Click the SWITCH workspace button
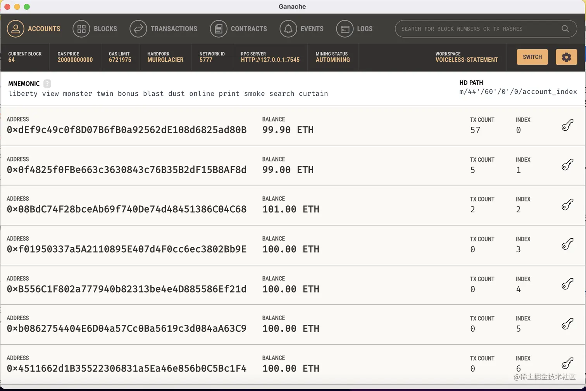The height and width of the screenshot is (391, 586). (532, 57)
